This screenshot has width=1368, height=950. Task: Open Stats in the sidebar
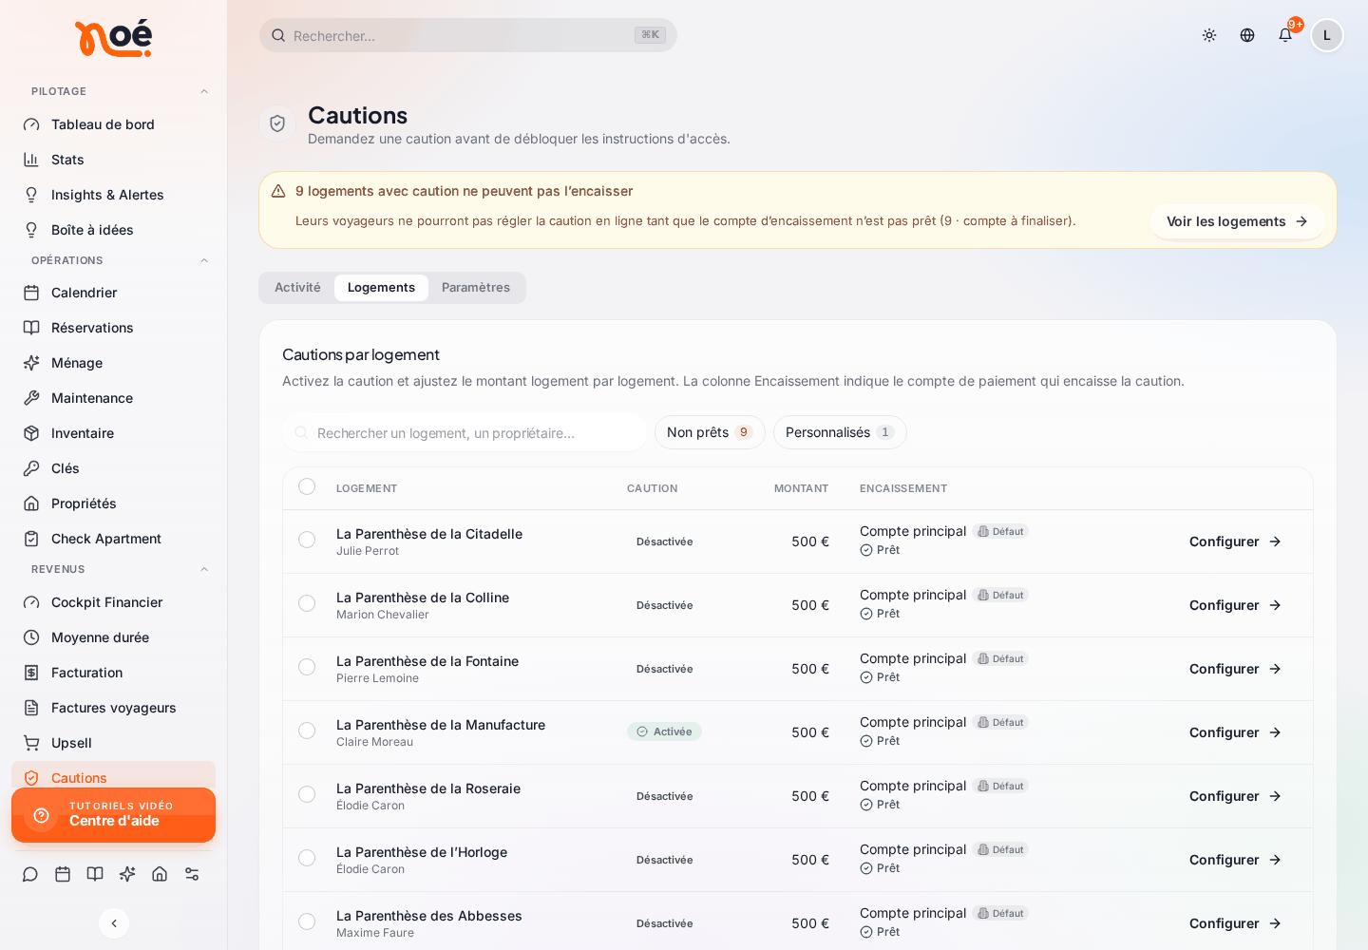tap(113, 160)
